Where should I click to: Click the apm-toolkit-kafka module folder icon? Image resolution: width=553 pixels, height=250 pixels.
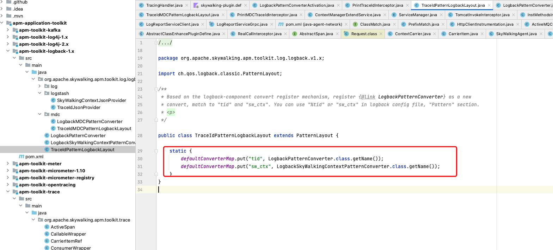[x=15, y=30]
